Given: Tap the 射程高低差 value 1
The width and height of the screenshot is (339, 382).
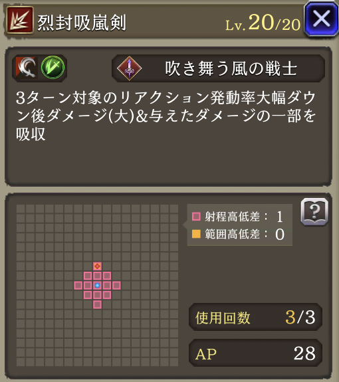Looking at the screenshot, I should tap(280, 217).
